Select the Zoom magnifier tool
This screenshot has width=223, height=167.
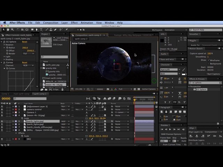[x=13, y=30]
